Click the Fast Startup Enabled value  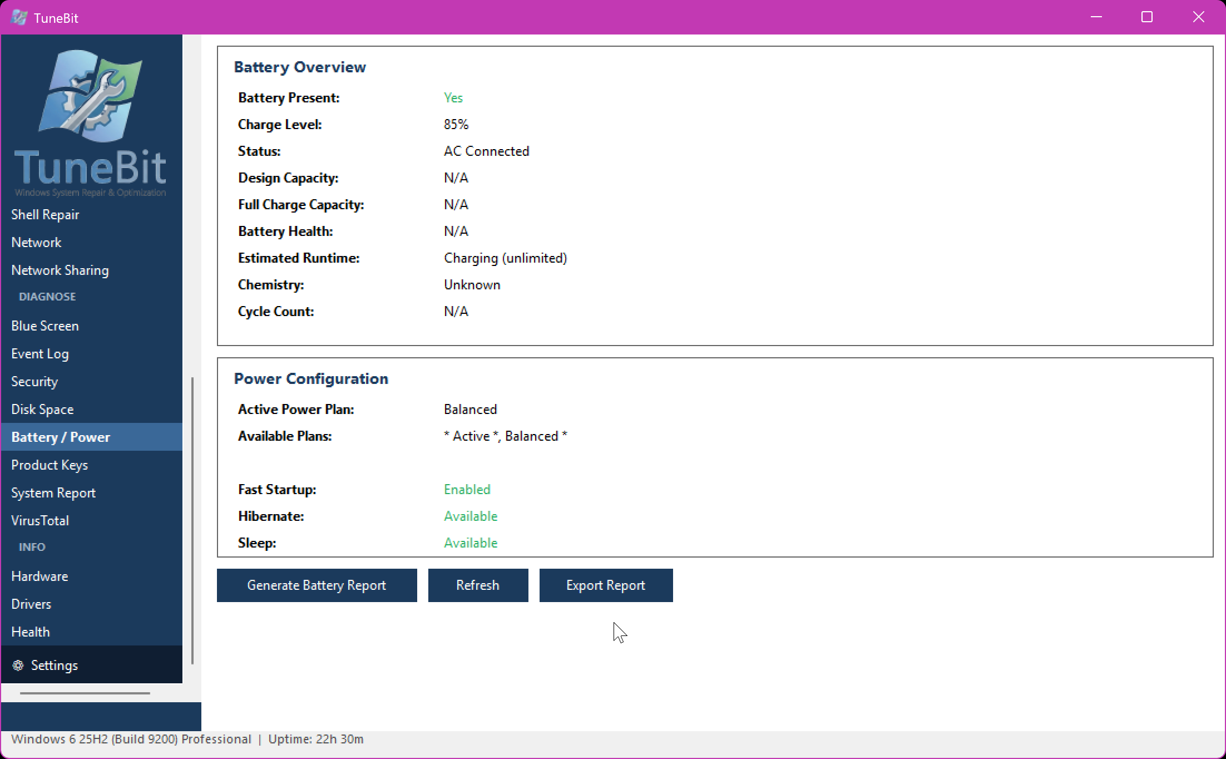pyautogui.click(x=467, y=489)
